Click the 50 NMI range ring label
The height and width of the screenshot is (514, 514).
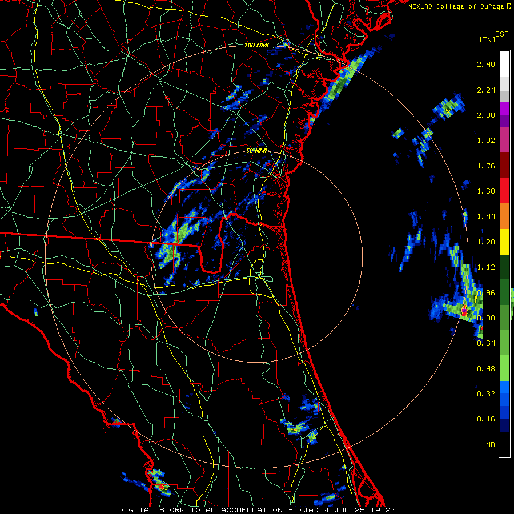[256, 151]
